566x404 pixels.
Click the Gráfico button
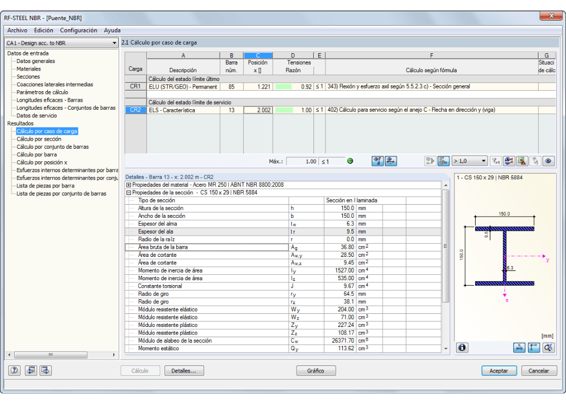[316, 370]
